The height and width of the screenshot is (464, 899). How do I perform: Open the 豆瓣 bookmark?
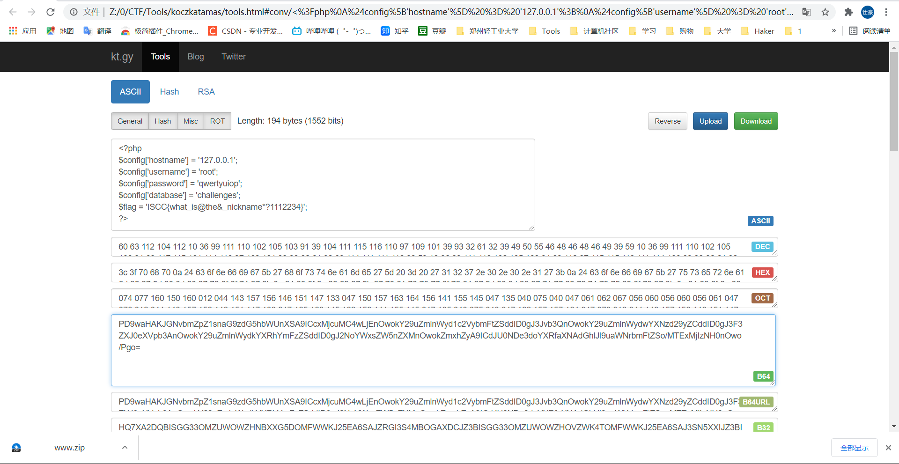(432, 31)
